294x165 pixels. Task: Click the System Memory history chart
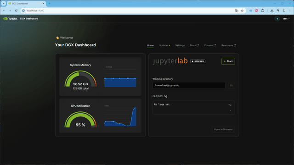[120, 77]
